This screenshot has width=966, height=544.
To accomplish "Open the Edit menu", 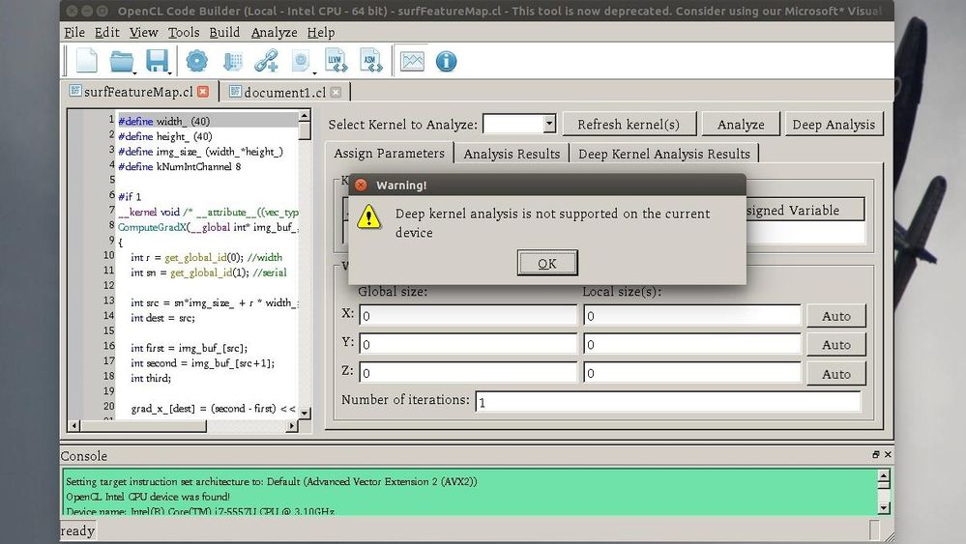I will pos(107,32).
